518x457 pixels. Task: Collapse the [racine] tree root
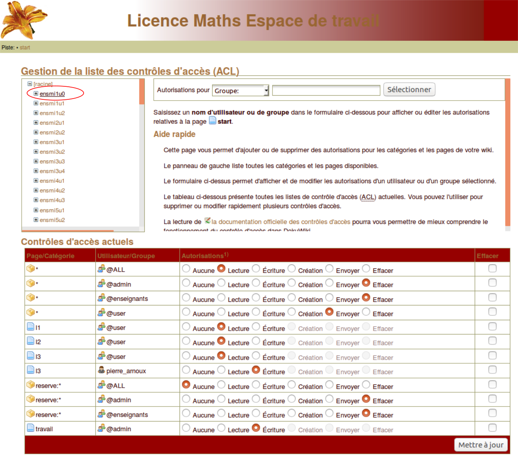tap(30, 84)
